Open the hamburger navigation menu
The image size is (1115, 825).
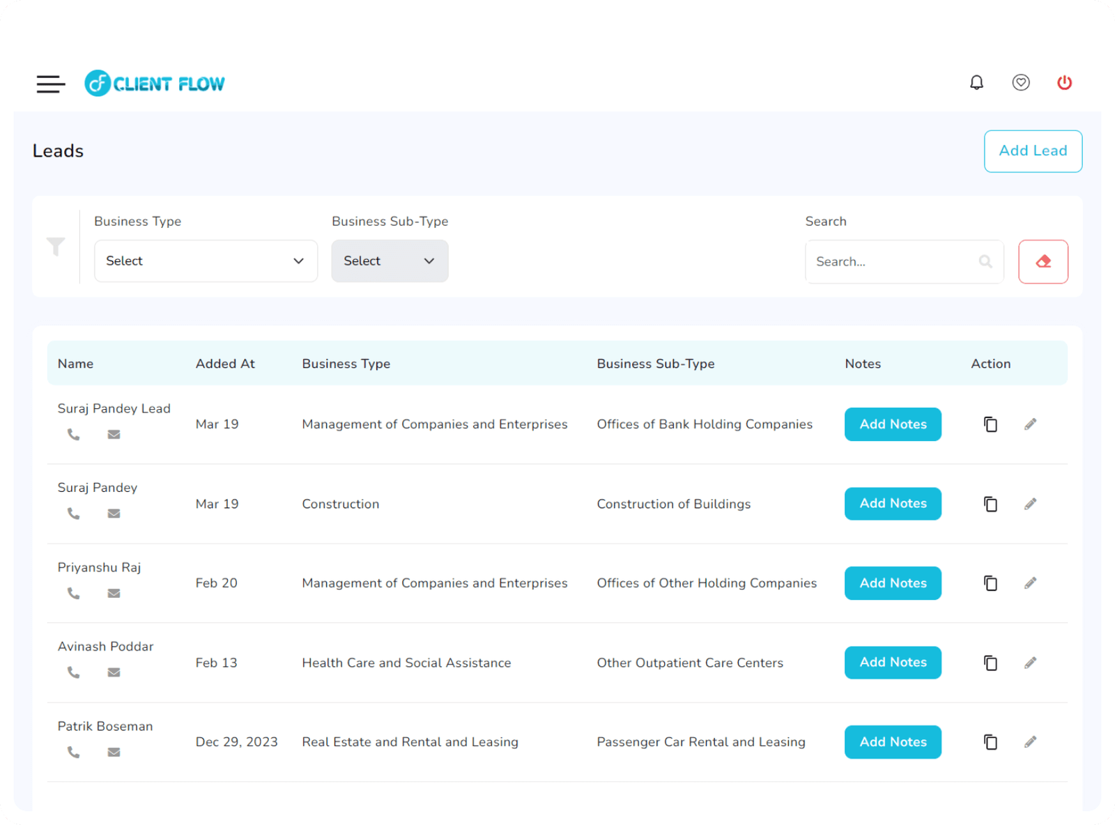51,84
